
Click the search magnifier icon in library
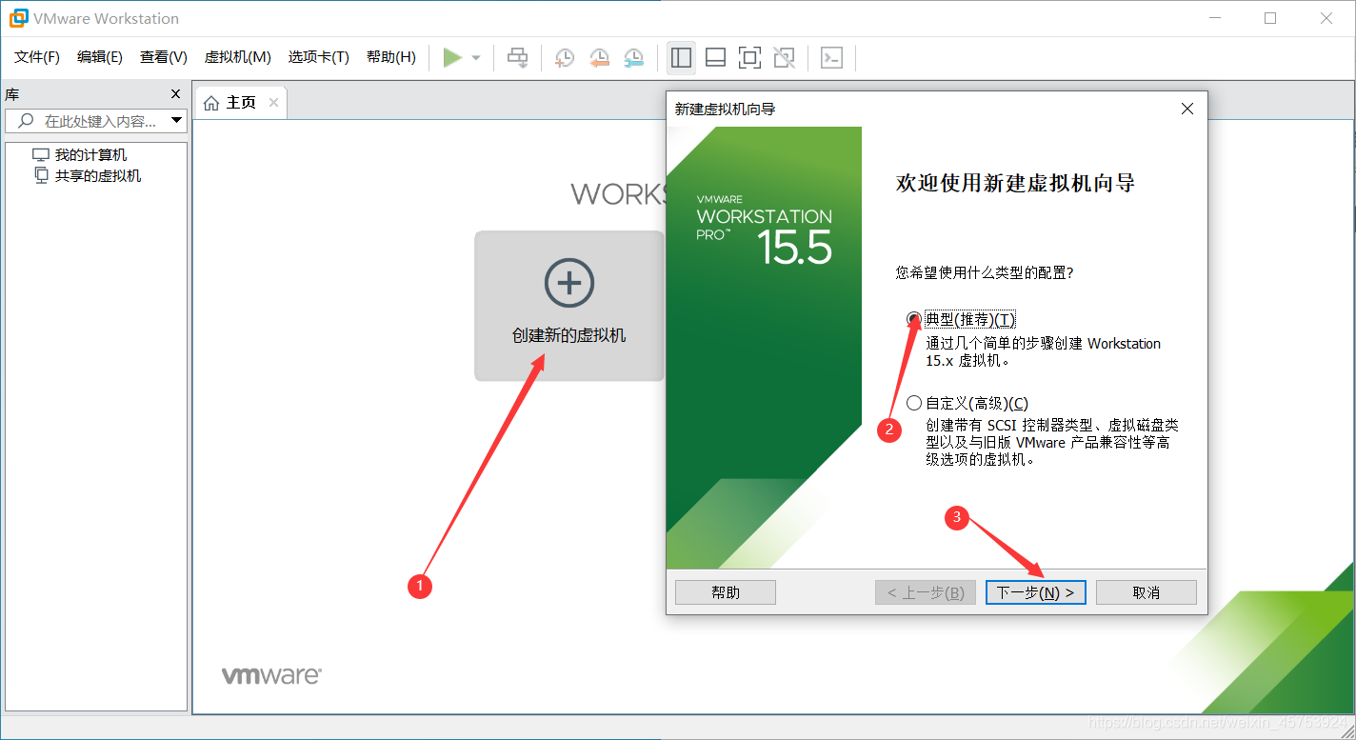(26, 121)
